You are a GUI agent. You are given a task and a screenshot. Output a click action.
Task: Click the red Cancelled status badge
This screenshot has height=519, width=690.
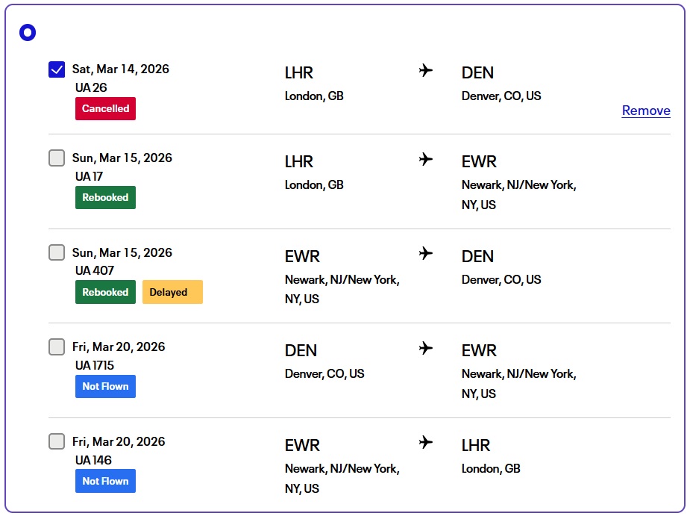click(x=105, y=108)
